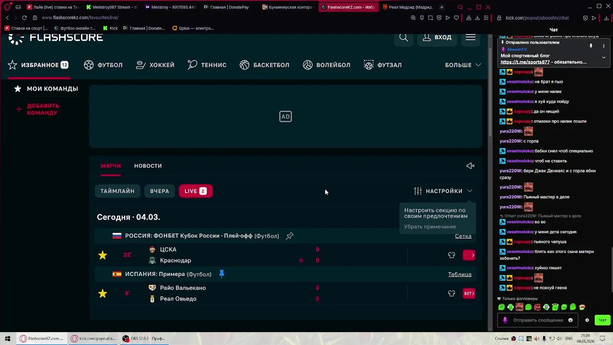Click zoom magnifier icon in Opera toolbar

pyautogui.click(x=413, y=18)
